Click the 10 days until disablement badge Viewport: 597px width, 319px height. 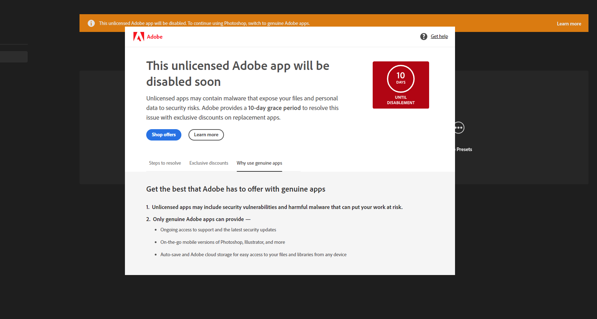pos(401,85)
